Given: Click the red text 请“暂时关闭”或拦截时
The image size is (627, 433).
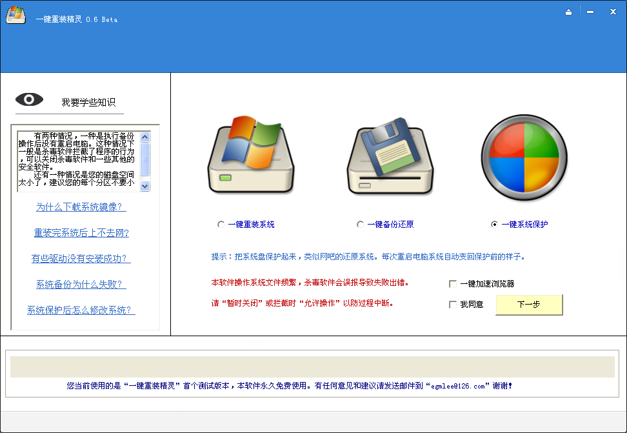Looking at the screenshot, I should pyautogui.click(x=303, y=303).
